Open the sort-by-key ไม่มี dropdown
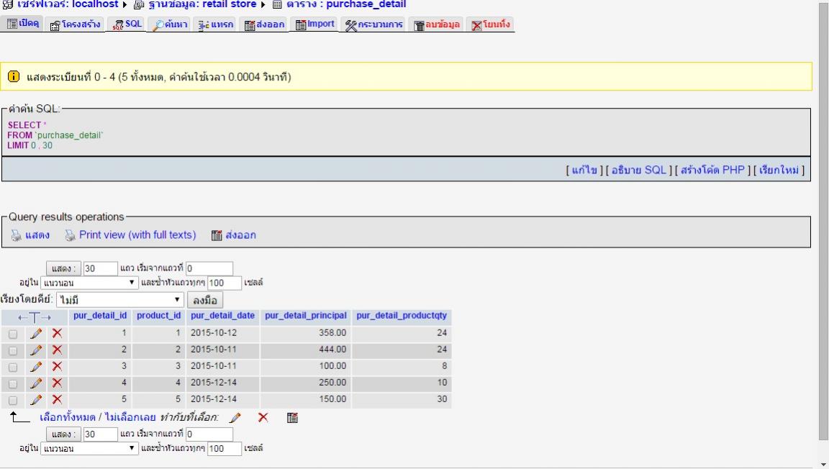The image size is (829, 469). [120, 300]
